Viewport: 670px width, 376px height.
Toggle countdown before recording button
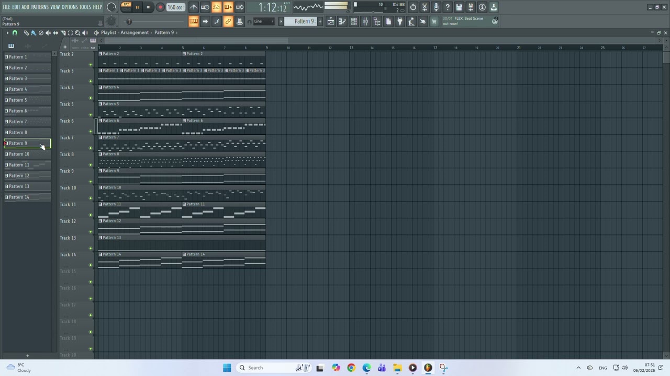[x=217, y=7]
